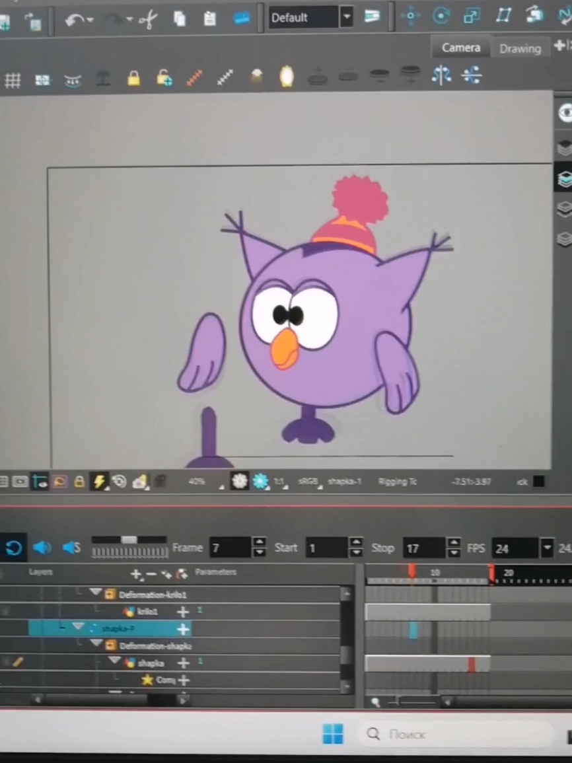Image resolution: width=572 pixels, height=763 pixels.
Task: Collapse the Deformation-shapka group triangle
Action: coord(96,644)
